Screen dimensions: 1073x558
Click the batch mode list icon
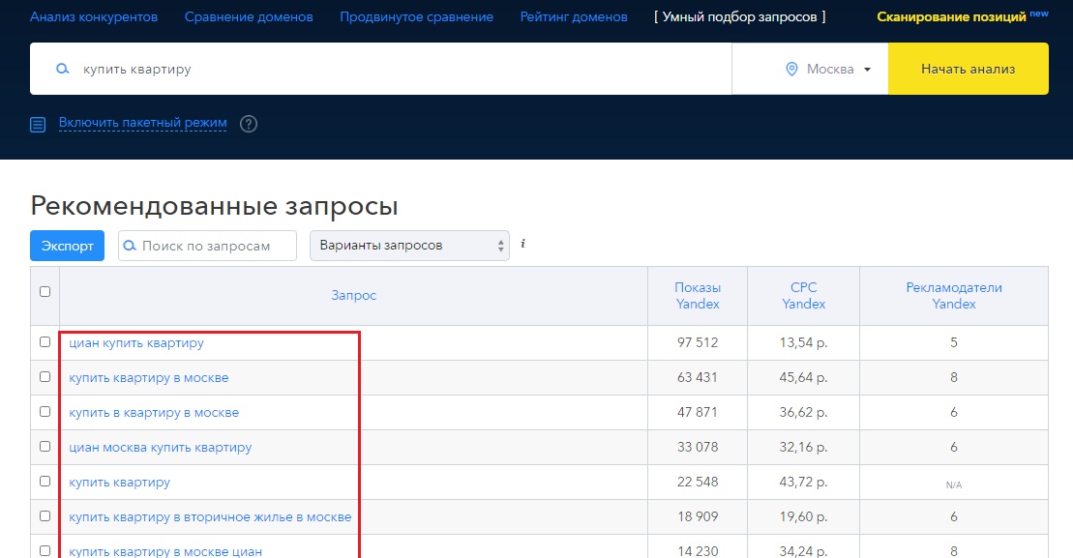pos(38,125)
